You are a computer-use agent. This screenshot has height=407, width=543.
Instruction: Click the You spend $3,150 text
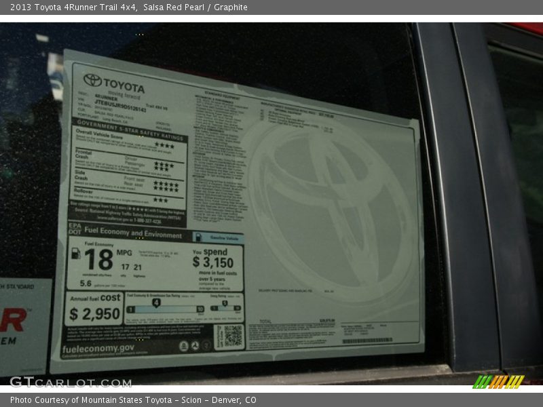[212, 258]
